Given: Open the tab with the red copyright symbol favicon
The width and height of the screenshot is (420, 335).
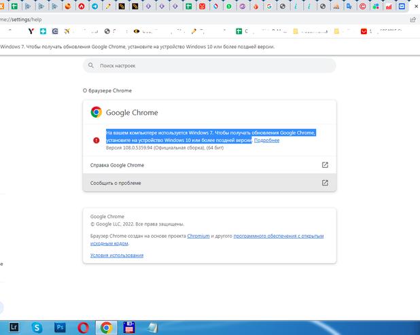Looking at the screenshot, I should point(362,6).
